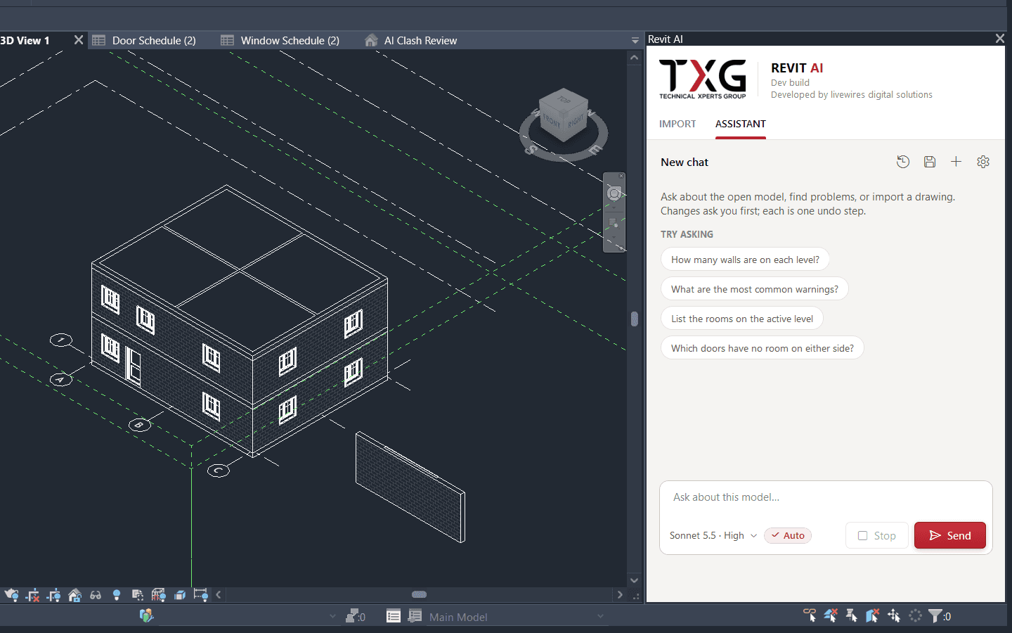Click add to design option set icon
The height and width of the screenshot is (633, 1012).
pos(415,616)
